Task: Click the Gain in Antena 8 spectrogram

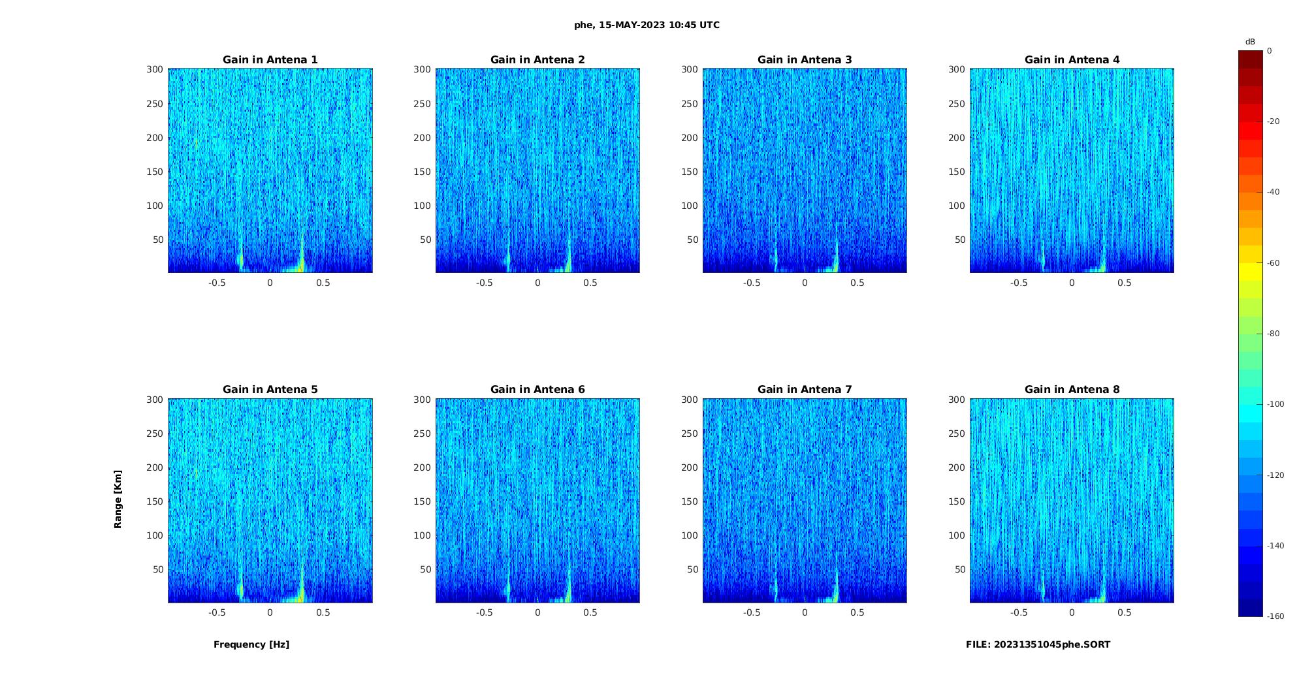Action: click(x=1072, y=500)
